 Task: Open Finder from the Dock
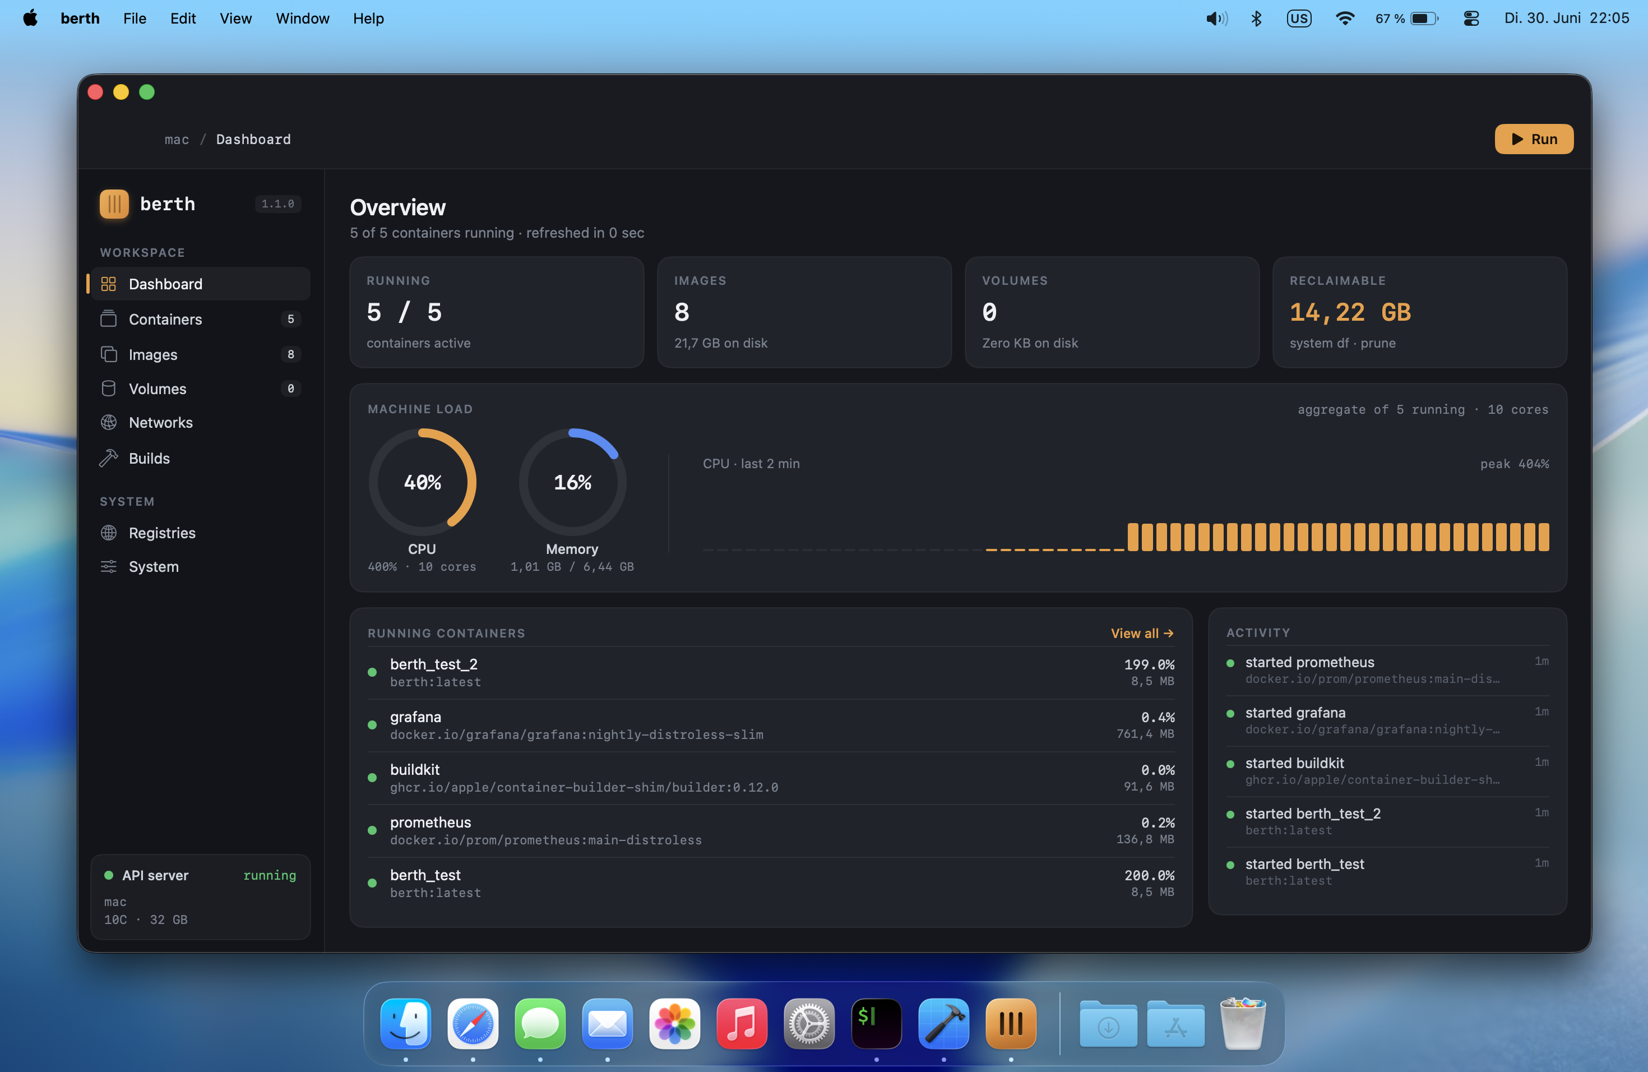[406, 1023]
